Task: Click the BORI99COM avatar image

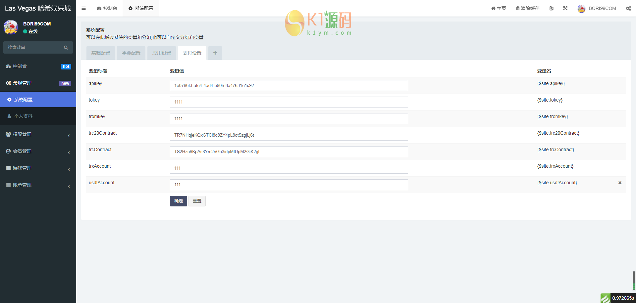Action: click(581, 8)
